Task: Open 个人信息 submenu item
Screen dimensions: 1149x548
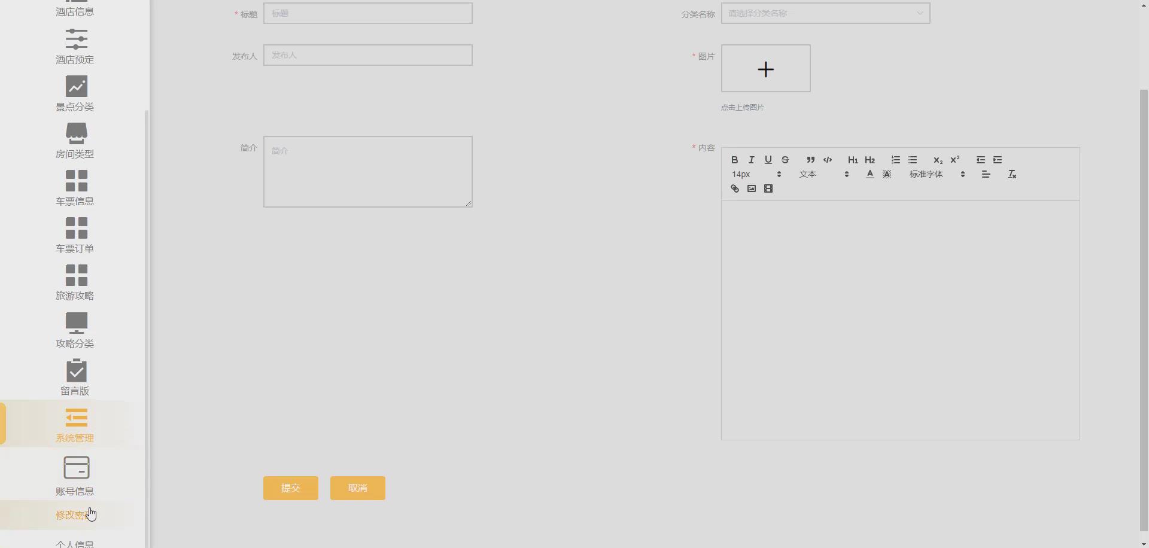Action: pyautogui.click(x=75, y=544)
